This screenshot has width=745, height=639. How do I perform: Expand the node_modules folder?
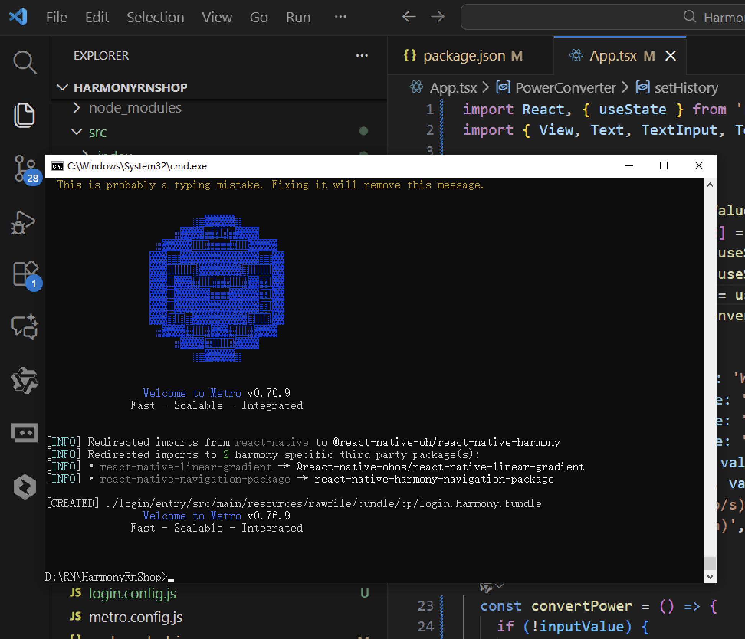pos(135,108)
